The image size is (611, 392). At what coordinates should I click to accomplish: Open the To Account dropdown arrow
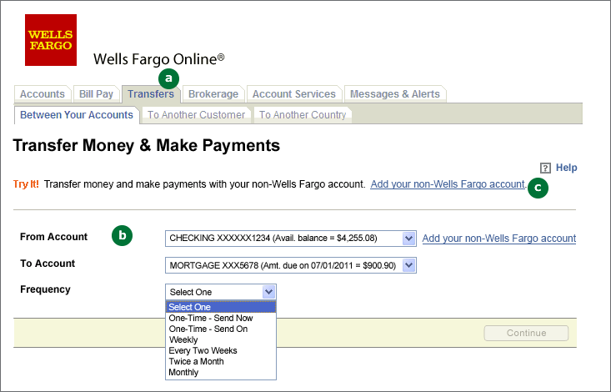point(408,265)
